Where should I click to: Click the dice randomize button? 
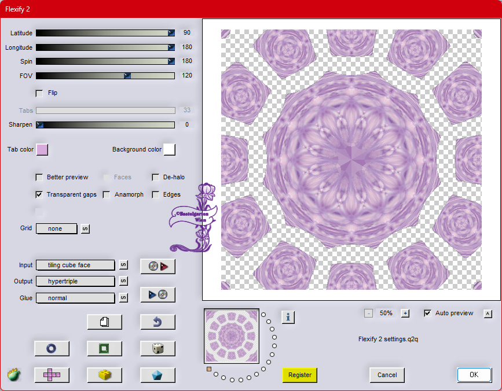click(157, 348)
